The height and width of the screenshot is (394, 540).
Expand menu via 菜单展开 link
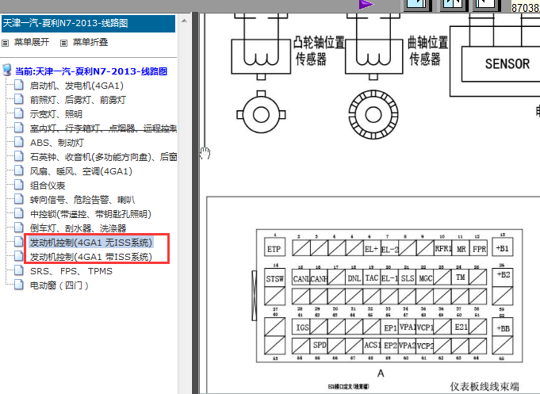tap(32, 42)
